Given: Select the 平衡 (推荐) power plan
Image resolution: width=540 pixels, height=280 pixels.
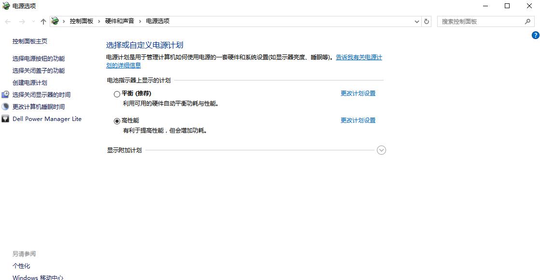Looking at the screenshot, I should (117, 93).
